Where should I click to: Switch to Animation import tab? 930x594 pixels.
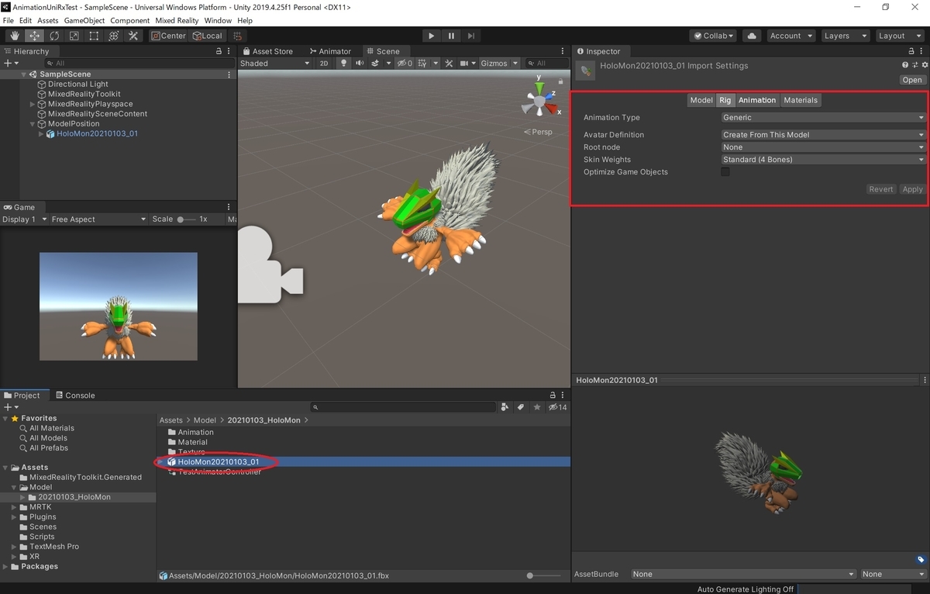pyautogui.click(x=757, y=100)
